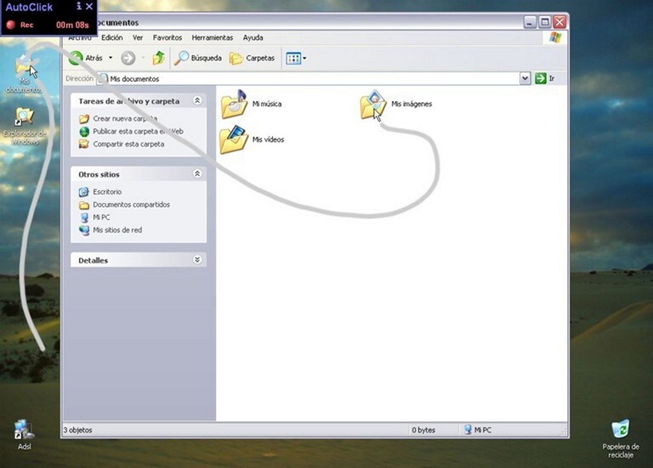The width and height of the screenshot is (653, 468).
Task: Click the Vistas view mode icon
Action: click(294, 58)
